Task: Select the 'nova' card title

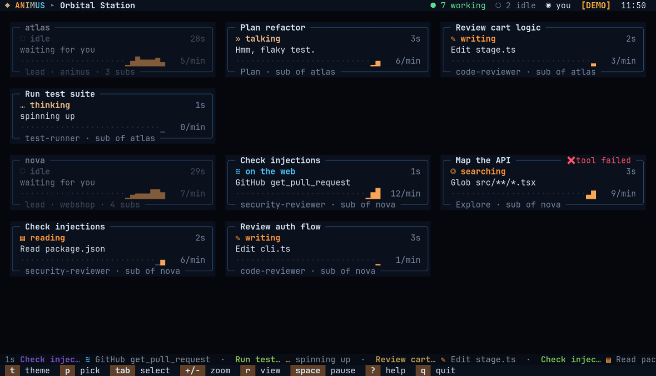Action: tap(35, 160)
